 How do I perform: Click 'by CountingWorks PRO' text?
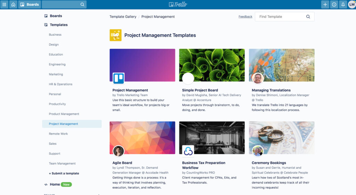tap(199, 172)
